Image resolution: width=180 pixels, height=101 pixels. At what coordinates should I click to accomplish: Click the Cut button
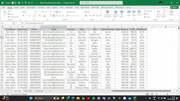pos(10,11)
